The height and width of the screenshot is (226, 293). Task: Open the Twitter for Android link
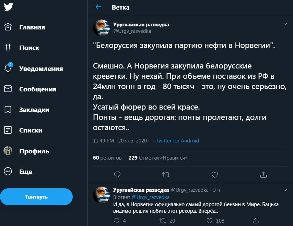pyautogui.click(x=177, y=141)
